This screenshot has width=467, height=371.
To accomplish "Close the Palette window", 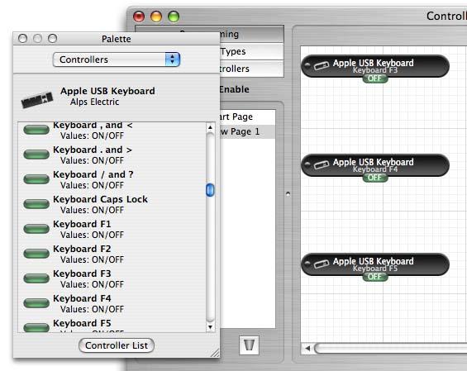I will pyautogui.click(x=22, y=38).
